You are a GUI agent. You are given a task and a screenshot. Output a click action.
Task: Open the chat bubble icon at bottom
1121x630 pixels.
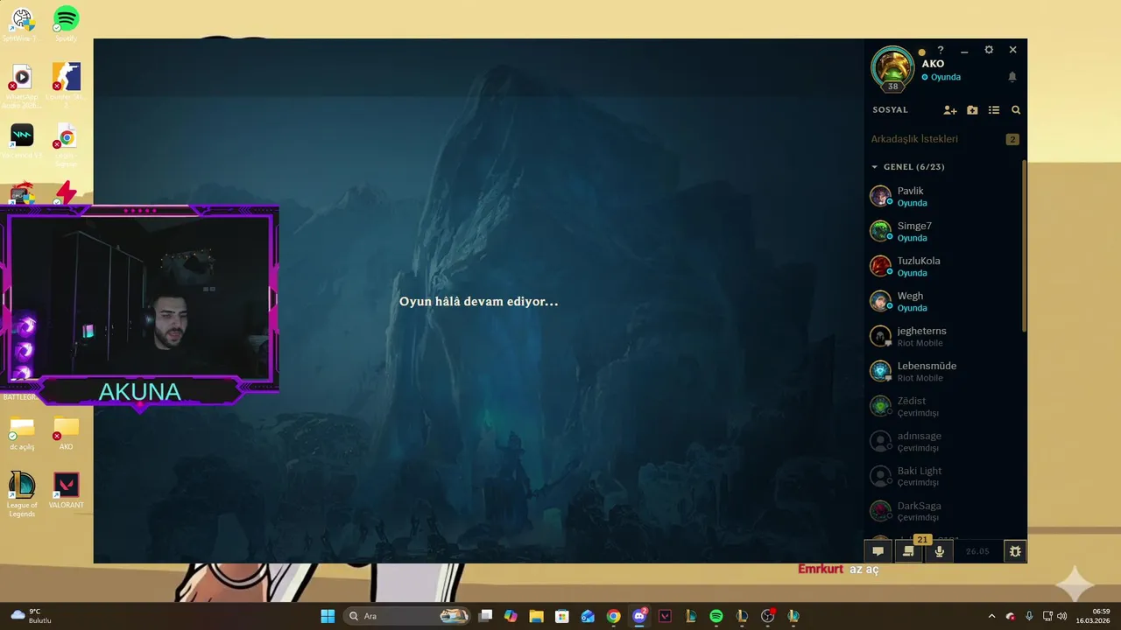tap(878, 551)
